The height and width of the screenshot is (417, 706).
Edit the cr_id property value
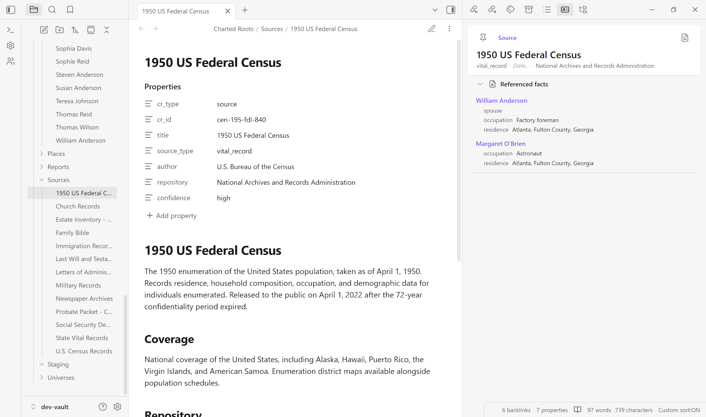[x=241, y=120]
